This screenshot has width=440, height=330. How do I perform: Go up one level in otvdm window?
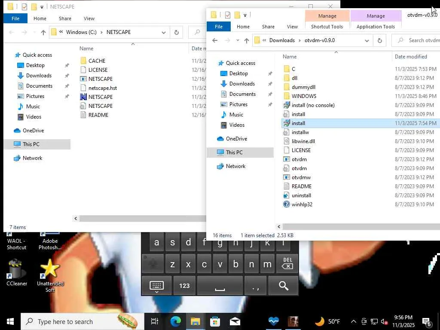[x=246, y=41]
